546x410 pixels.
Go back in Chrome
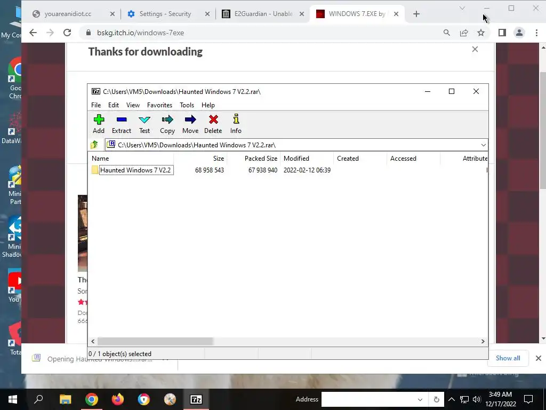33,33
